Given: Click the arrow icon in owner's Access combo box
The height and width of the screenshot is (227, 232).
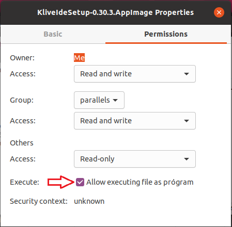Looking at the screenshot, I should (x=187, y=74).
